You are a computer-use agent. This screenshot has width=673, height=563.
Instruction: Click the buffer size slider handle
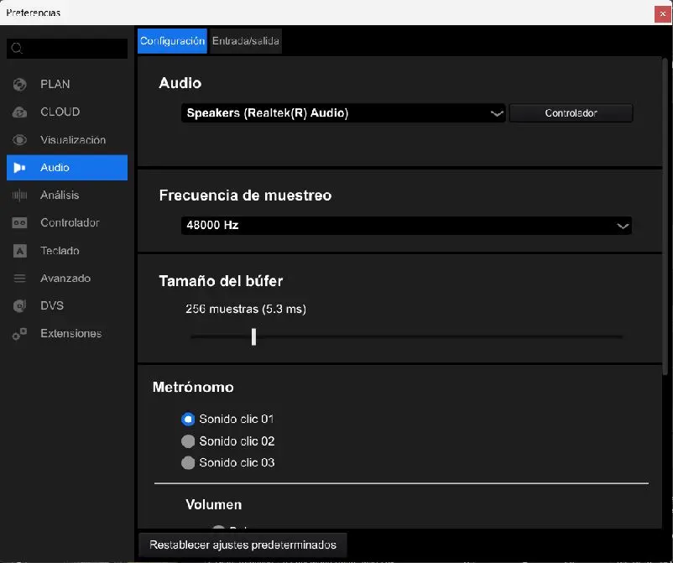pos(253,336)
